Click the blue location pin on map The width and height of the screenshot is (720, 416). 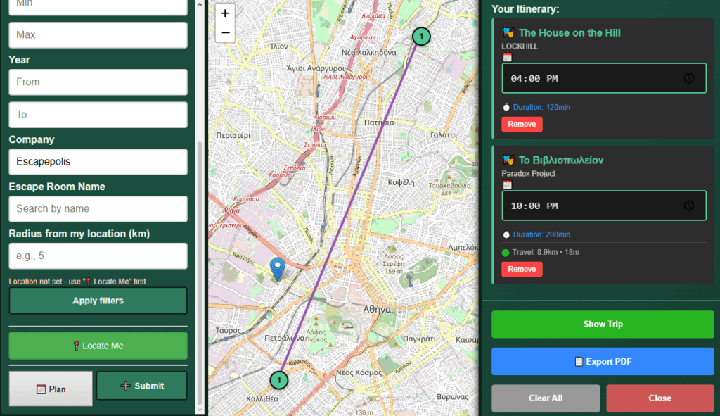(x=278, y=269)
